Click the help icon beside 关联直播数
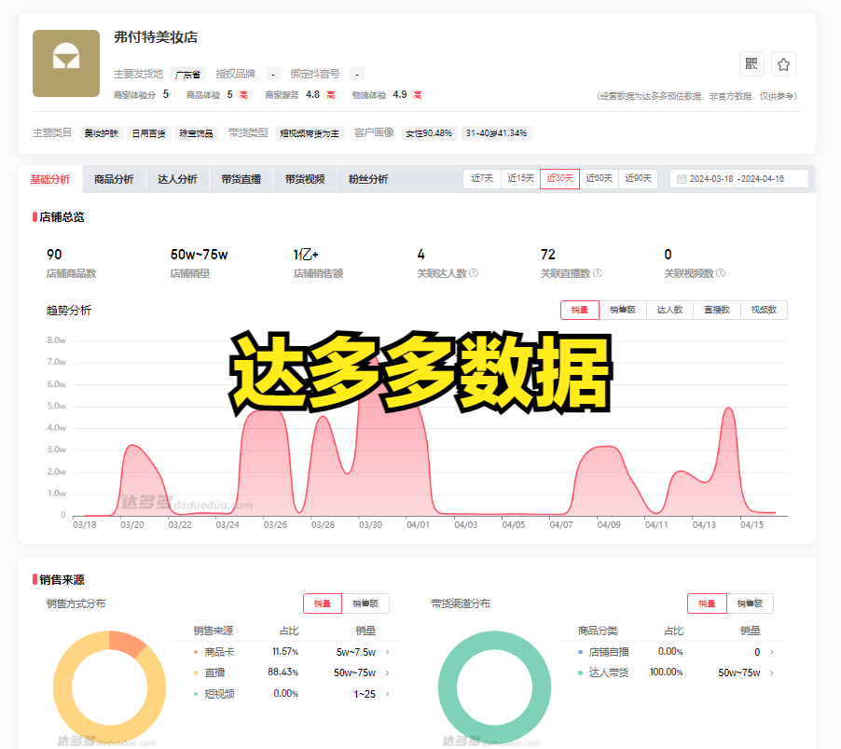 coord(597,273)
